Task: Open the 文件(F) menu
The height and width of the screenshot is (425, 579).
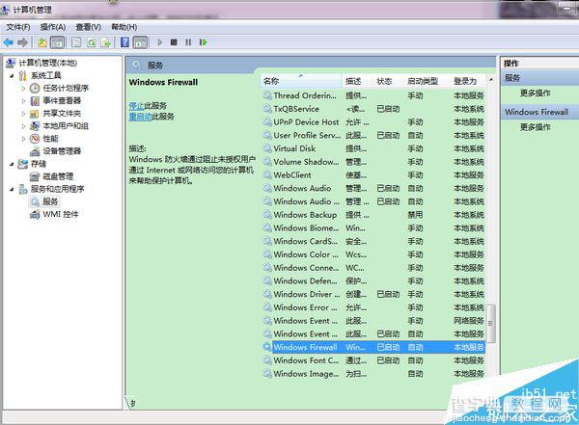Action: (18, 27)
